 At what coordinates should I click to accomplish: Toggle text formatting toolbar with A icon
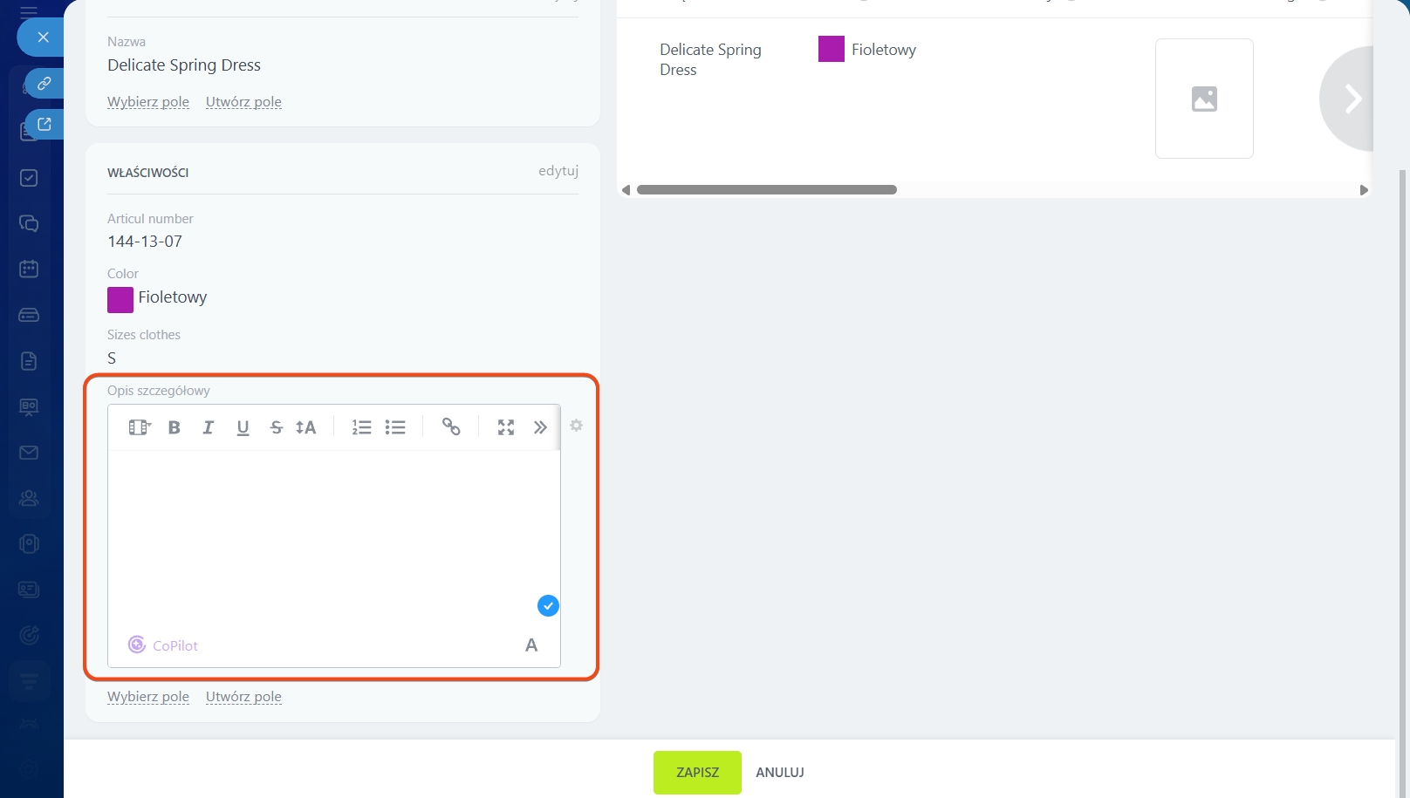coord(531,645)
